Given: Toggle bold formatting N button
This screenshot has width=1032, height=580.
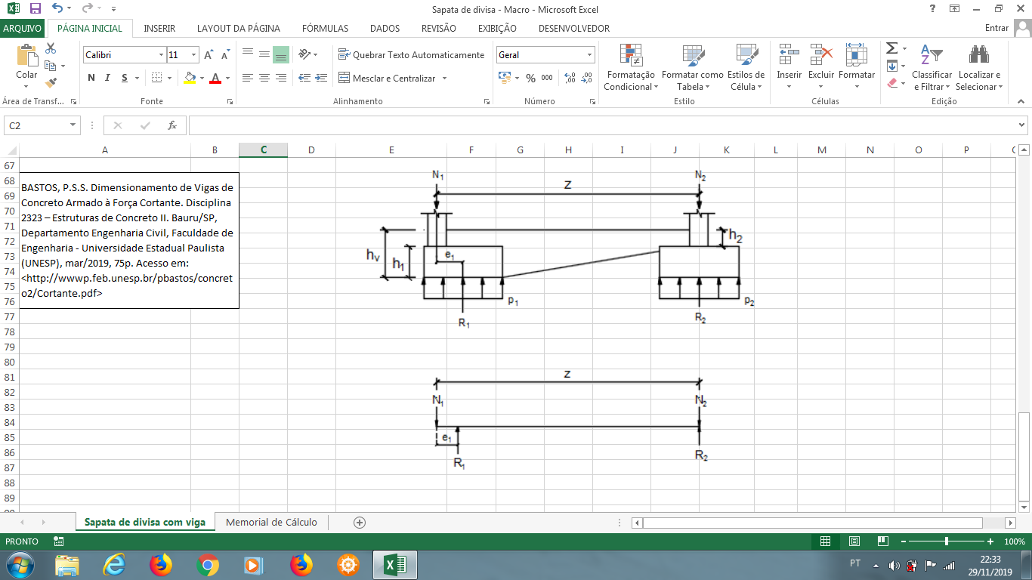Looking at the screenshot, I should 91,78.
